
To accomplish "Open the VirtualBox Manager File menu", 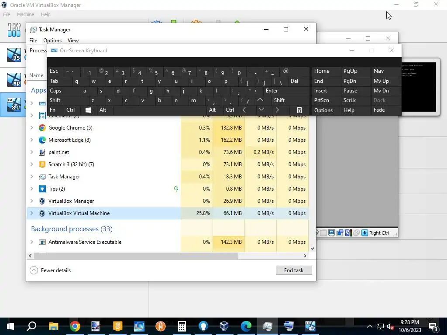I will [7, 14].
